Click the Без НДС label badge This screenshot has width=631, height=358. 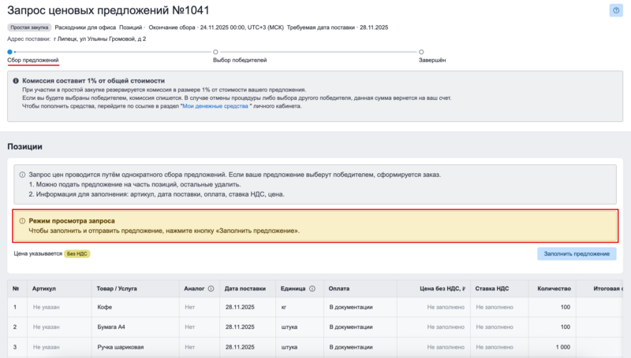pos(77,253)
